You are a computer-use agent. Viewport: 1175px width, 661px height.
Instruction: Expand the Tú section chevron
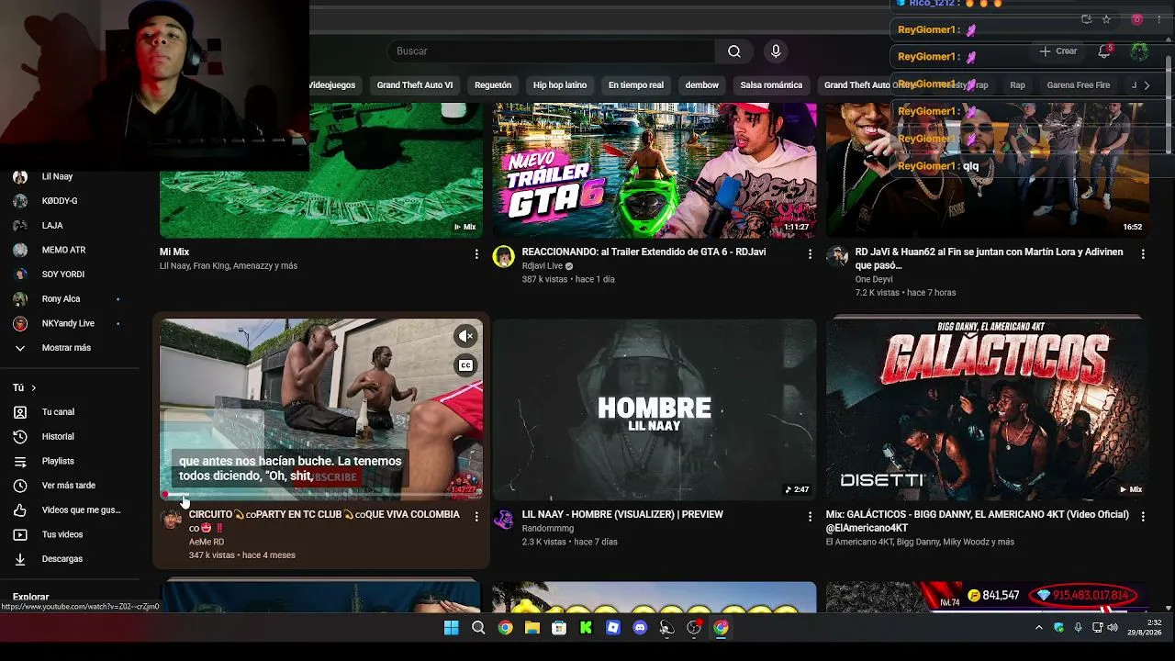pos(34,388)
